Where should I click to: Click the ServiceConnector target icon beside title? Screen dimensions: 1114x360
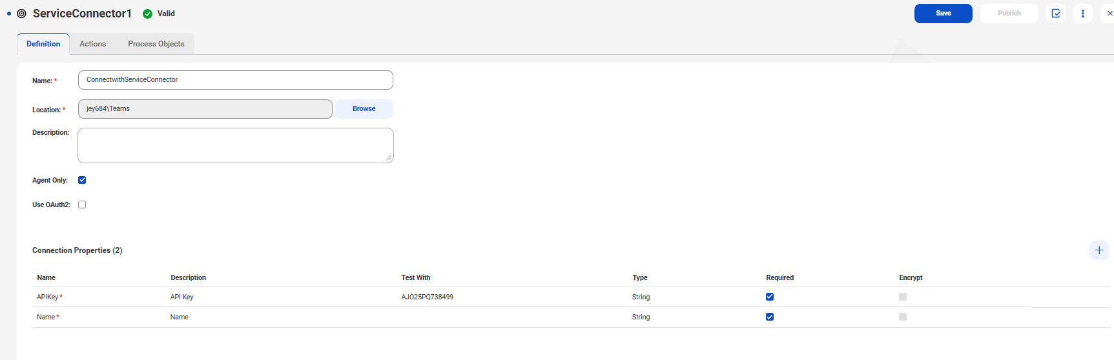click(x=21, y=14)
